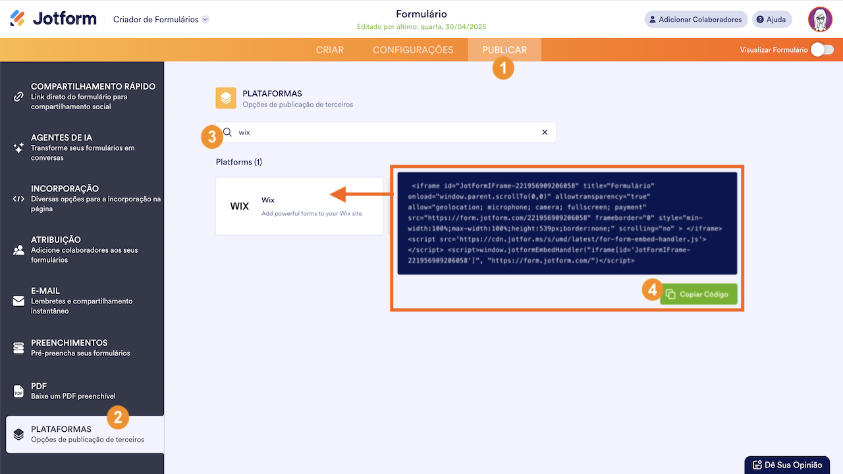Open Preenchimentos sidebar section
The width and height of the screenshot is (843, 474).
(82, 348)
